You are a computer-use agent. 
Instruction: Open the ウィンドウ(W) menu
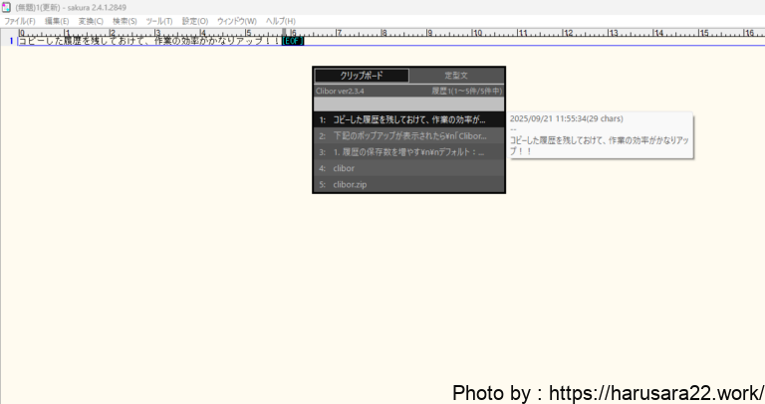(x=236, y=21)
